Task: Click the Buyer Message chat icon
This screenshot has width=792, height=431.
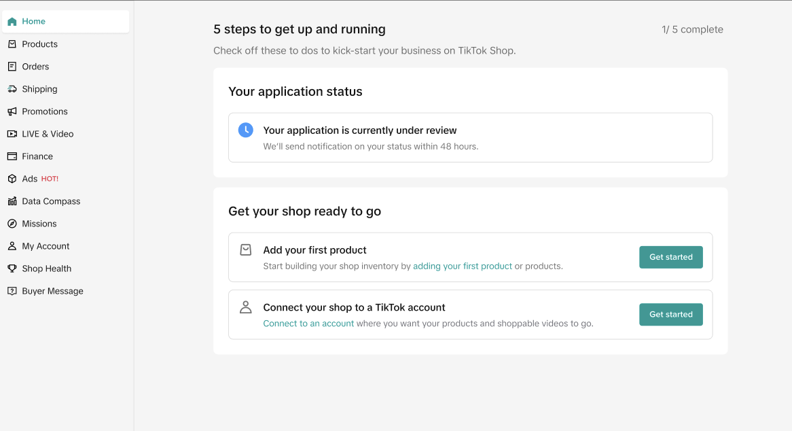Action: tap(12, 291)
